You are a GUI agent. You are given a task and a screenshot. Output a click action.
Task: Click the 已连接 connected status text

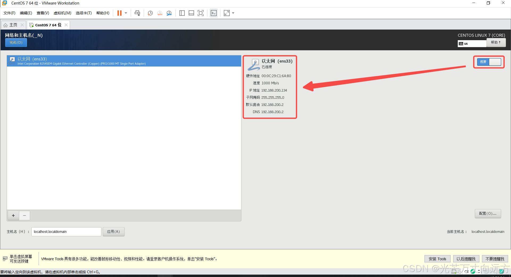(x=267, y=67)
